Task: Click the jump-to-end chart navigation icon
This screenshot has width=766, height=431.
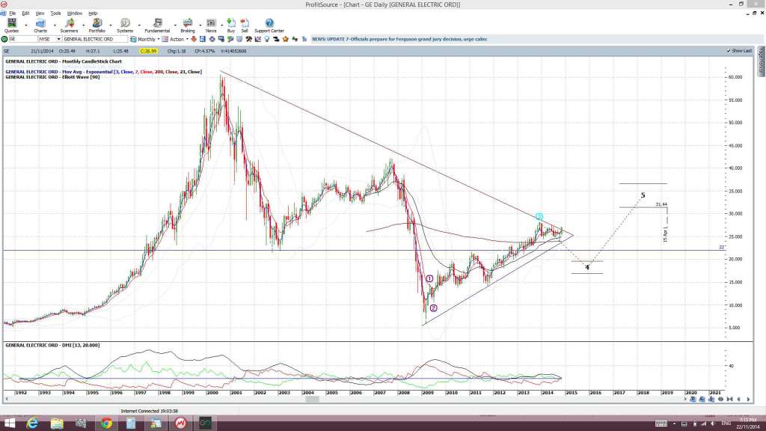Action: [729, 399]
